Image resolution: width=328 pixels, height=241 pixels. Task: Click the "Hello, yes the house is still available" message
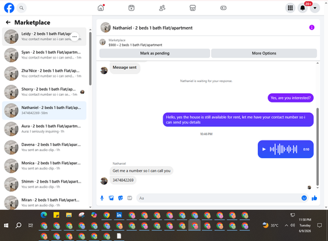[x=238, y=120]
